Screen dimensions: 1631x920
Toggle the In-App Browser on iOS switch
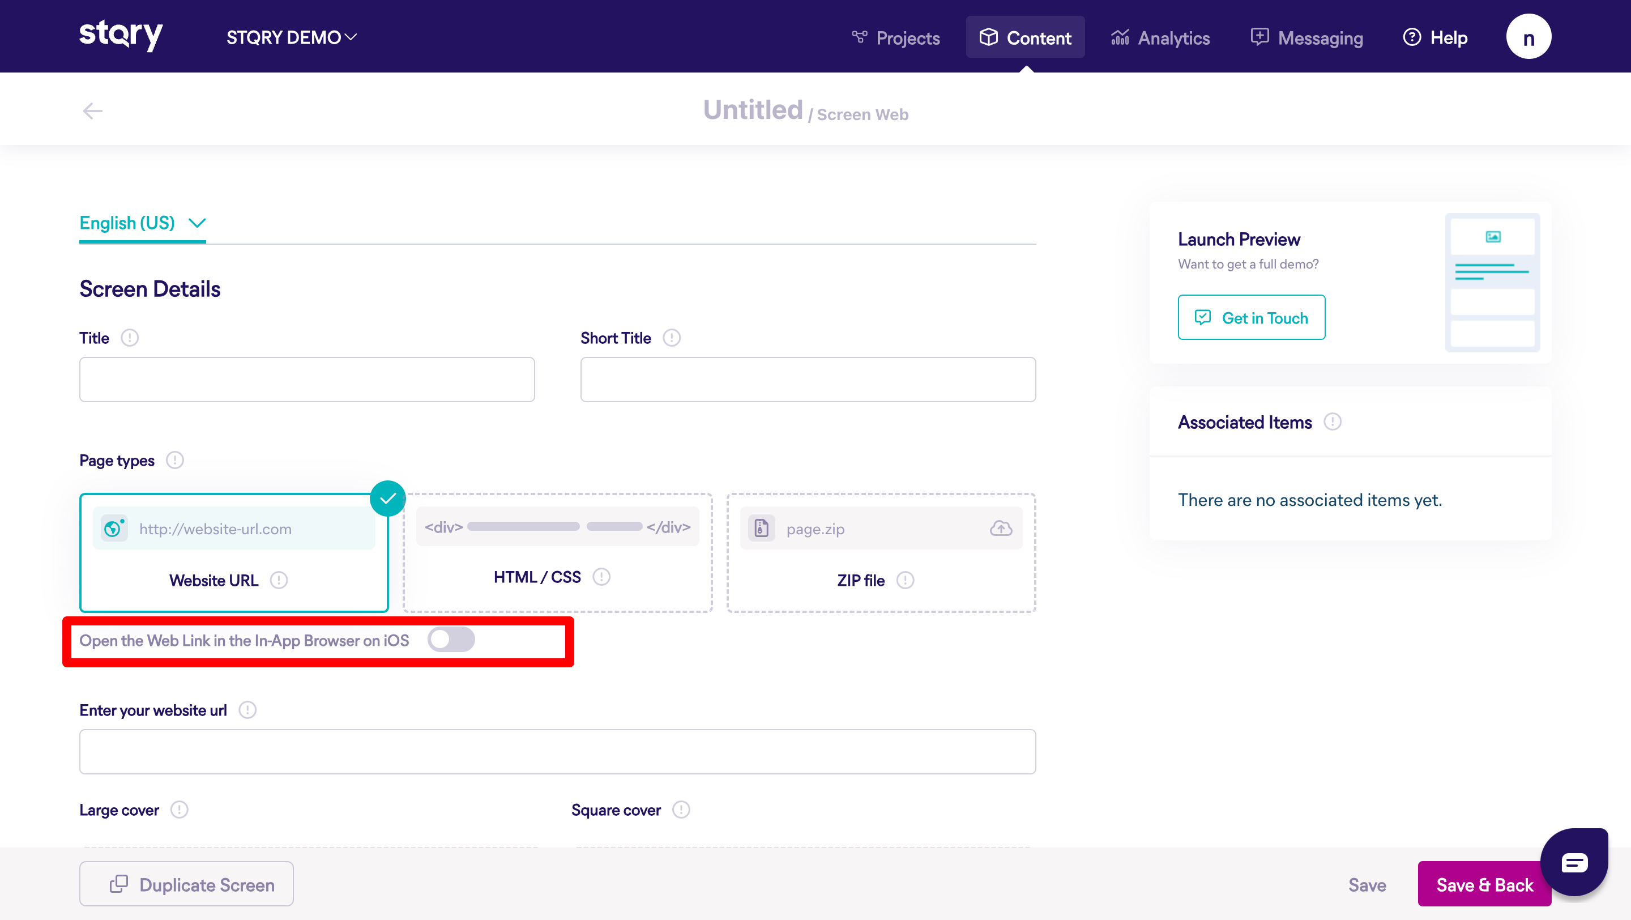tap(451, 640)
